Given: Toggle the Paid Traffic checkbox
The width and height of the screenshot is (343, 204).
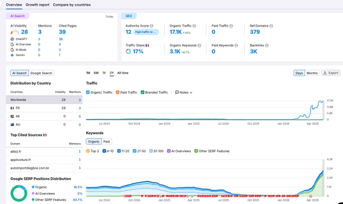Looking at the screenshot, I should pyautogui.click(x=118, y=92).
